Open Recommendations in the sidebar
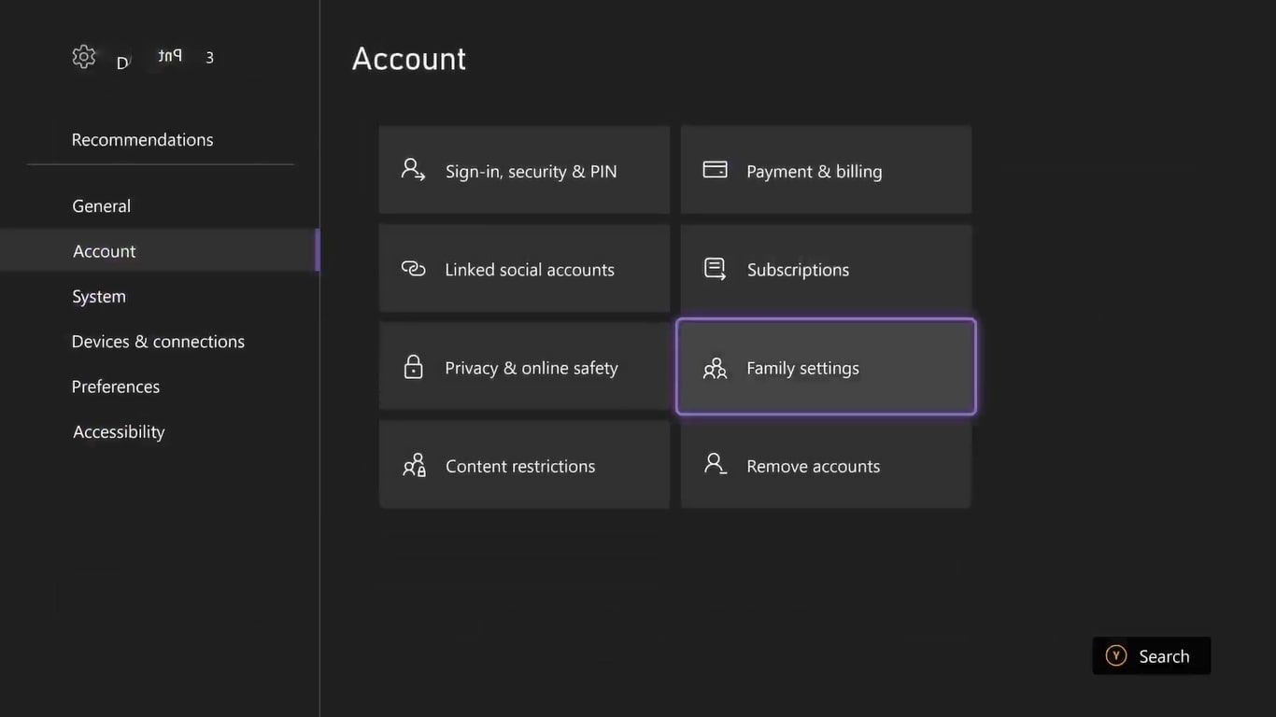The image size is (1276, 717). click(142, 140)
